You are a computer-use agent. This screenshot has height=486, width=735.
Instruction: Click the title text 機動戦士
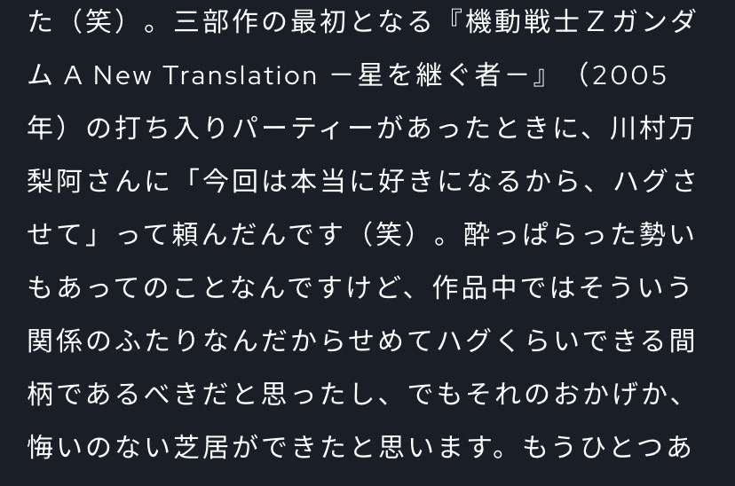522,22
